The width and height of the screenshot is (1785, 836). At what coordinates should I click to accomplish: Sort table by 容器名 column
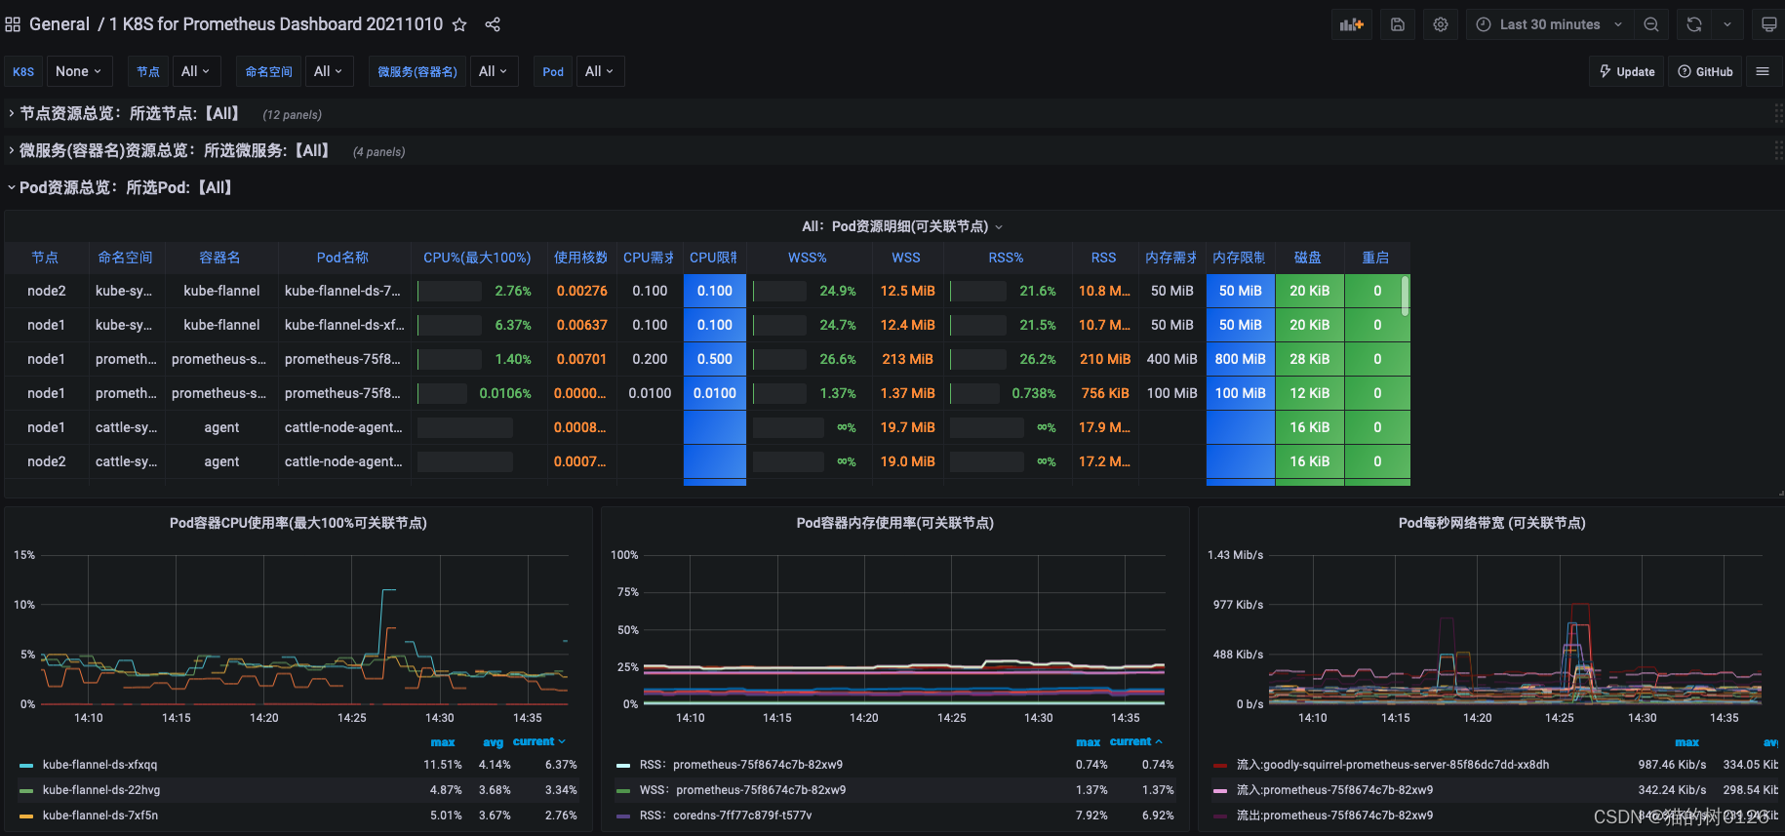point(219,258)
